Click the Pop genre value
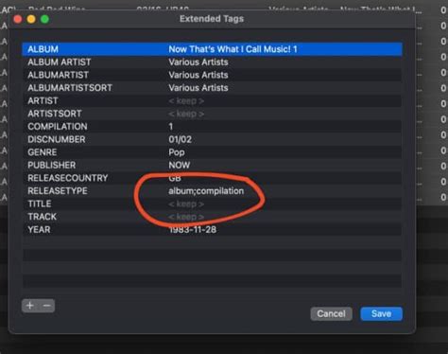 (x=177, y=152)
